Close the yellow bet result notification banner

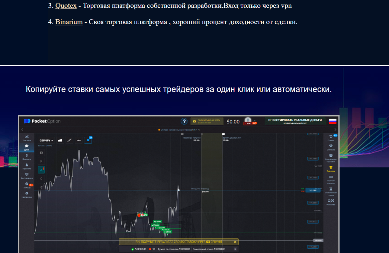point(235,242)
